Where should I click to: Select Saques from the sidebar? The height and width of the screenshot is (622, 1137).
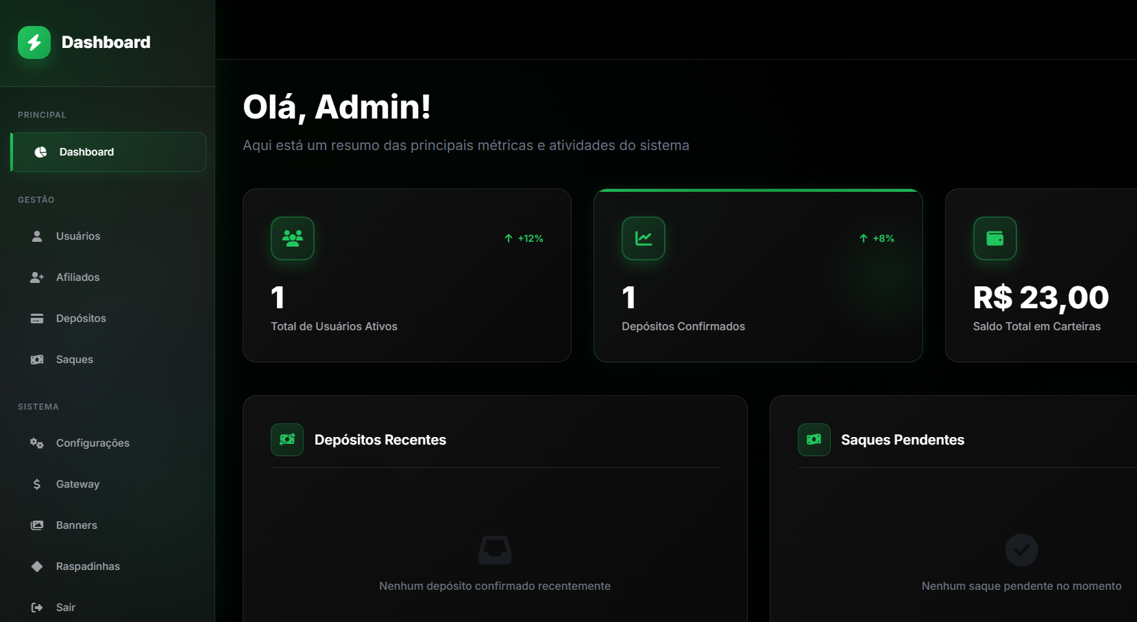tap(74, 360)
